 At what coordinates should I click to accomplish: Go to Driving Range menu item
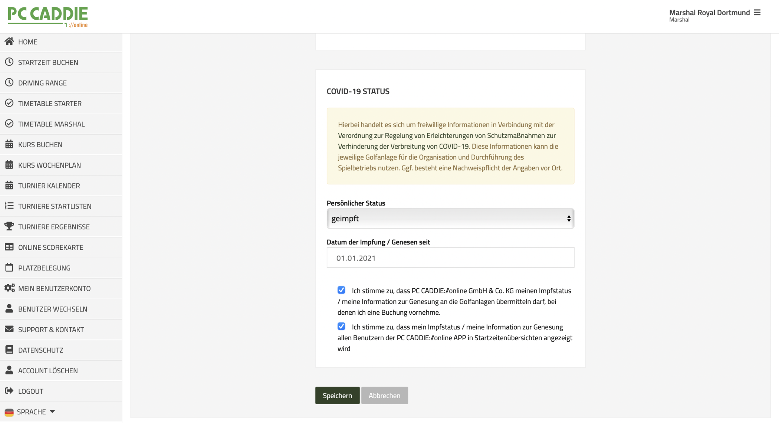42,83
